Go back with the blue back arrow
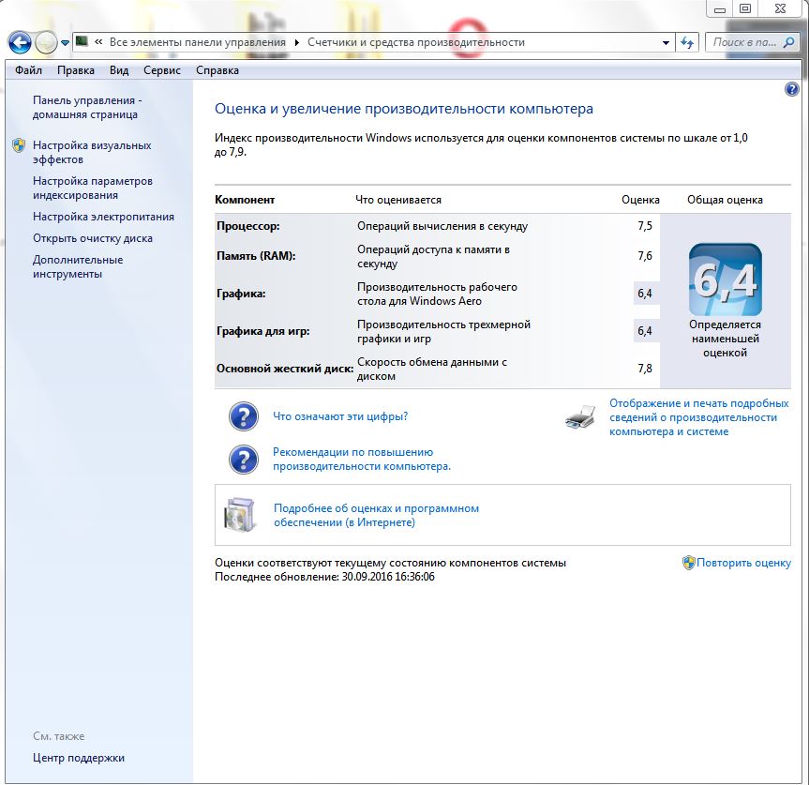Image resolution: width=809 pixels, height=785 pixels. coord(20,42)
